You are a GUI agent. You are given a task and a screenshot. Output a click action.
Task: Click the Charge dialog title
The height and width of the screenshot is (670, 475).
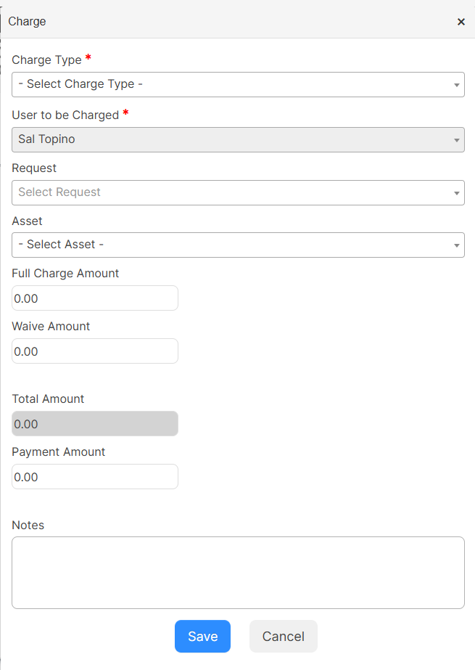[27, 21]
